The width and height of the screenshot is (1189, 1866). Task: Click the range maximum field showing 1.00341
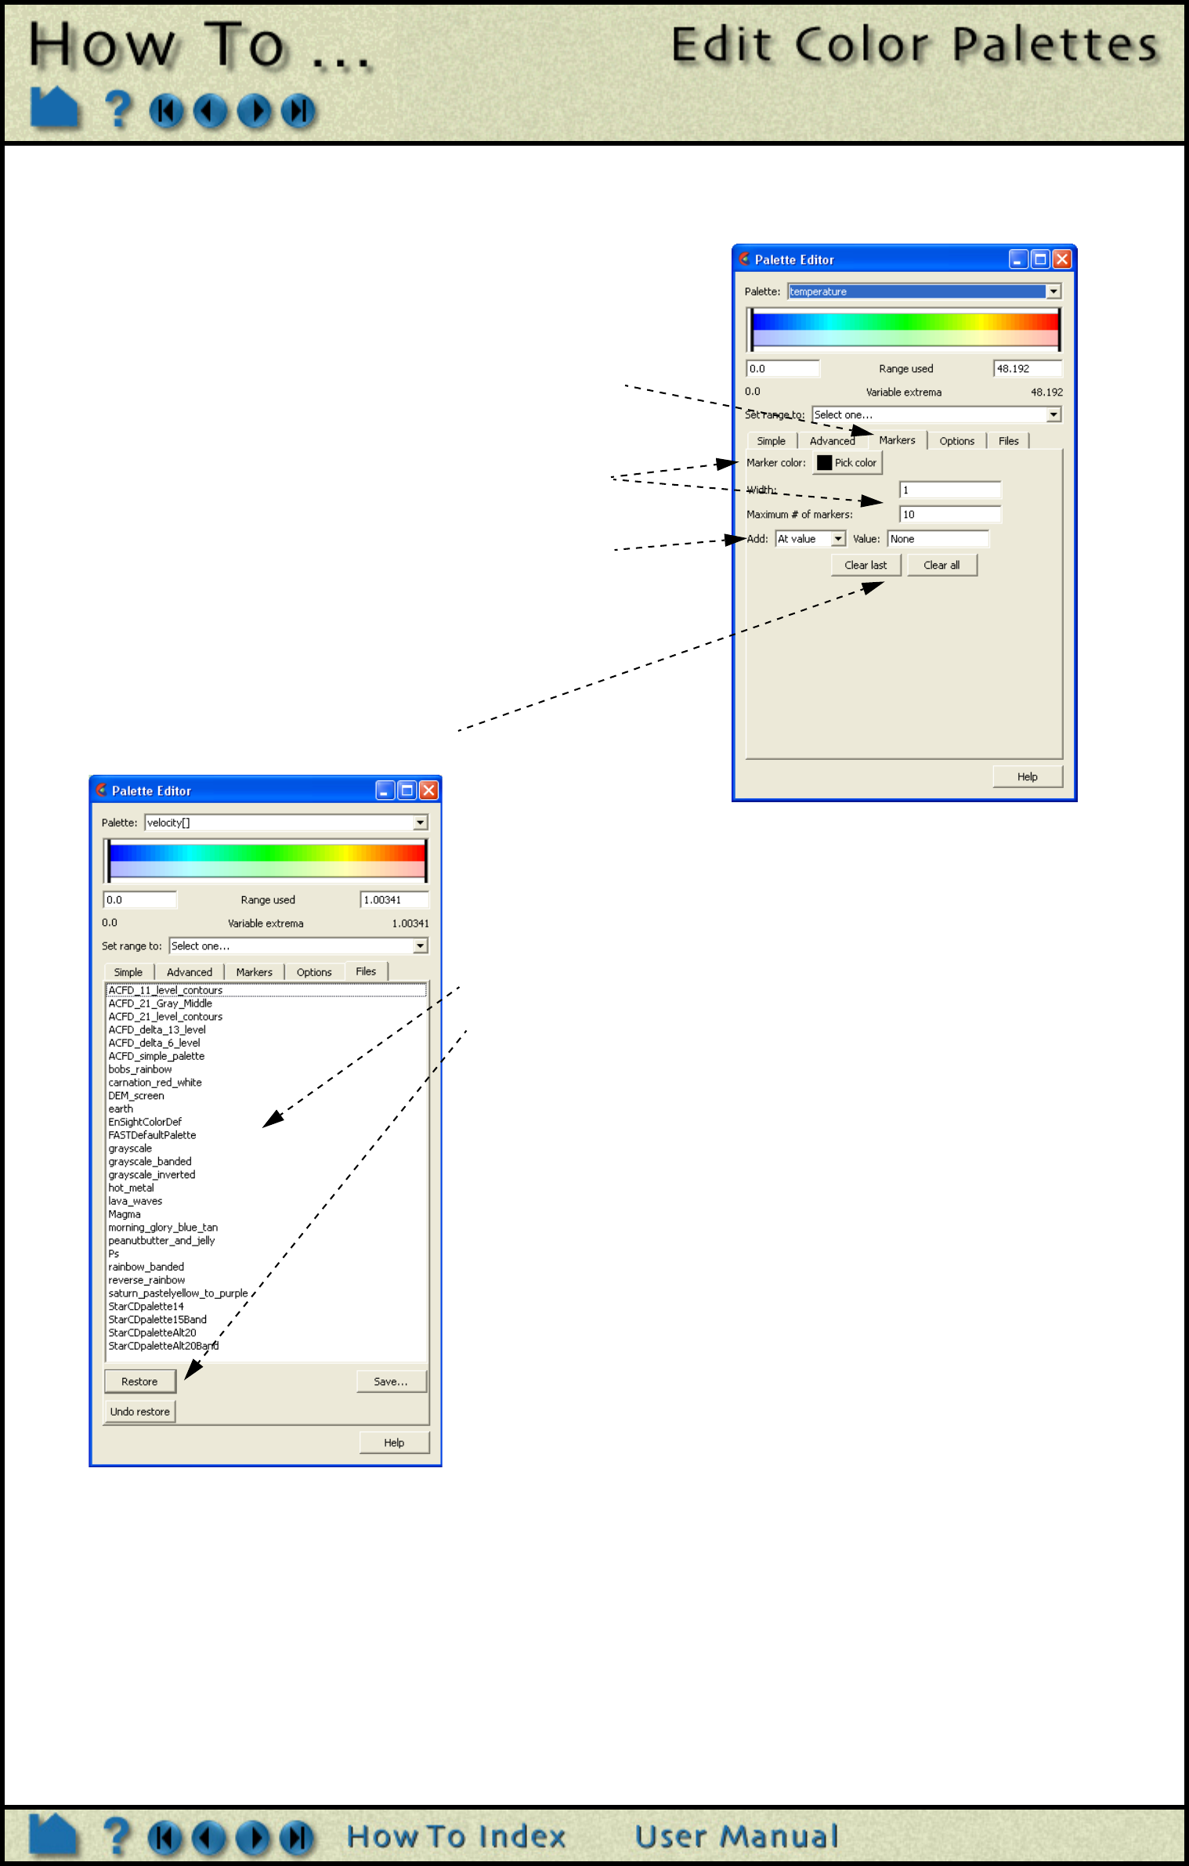click(395, 900)
